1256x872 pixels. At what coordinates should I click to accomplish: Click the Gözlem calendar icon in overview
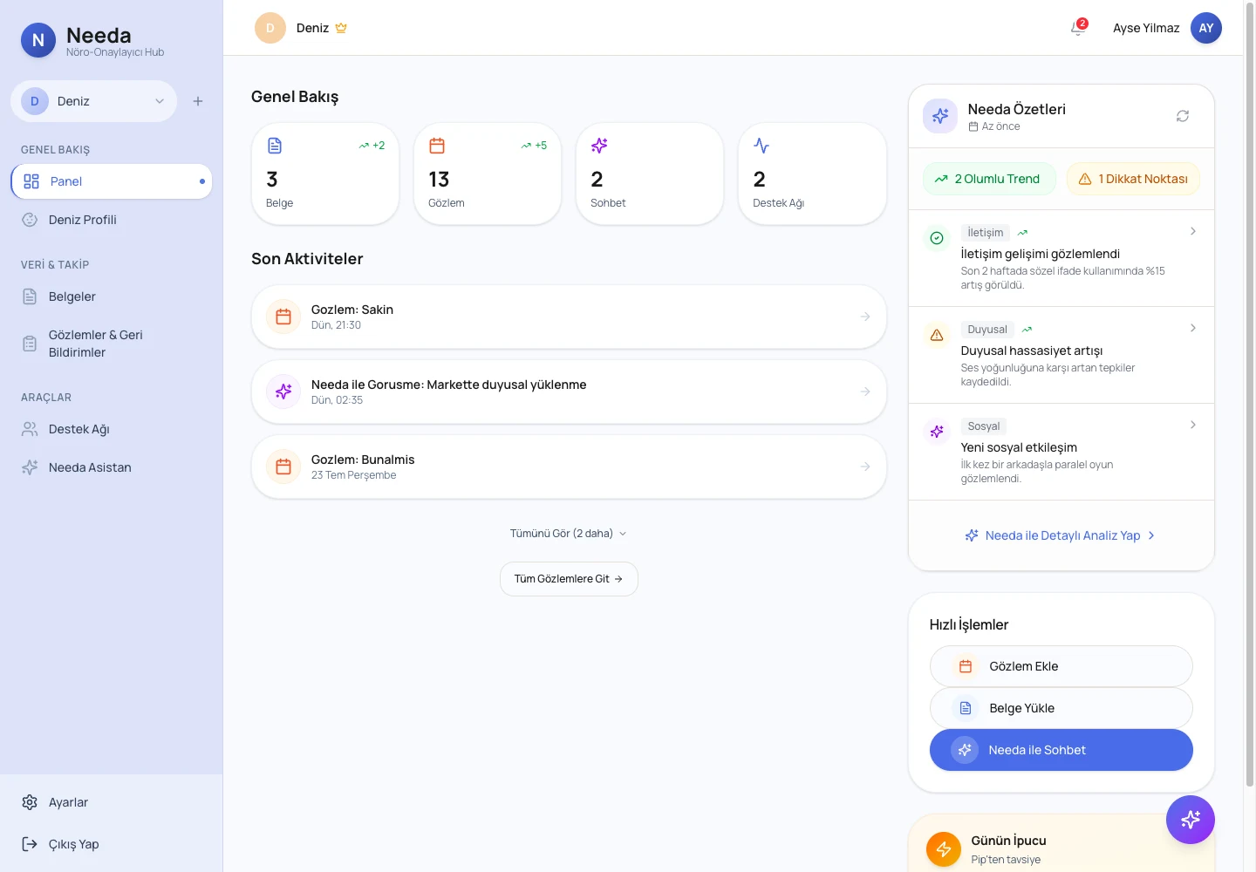coord(437,146)
